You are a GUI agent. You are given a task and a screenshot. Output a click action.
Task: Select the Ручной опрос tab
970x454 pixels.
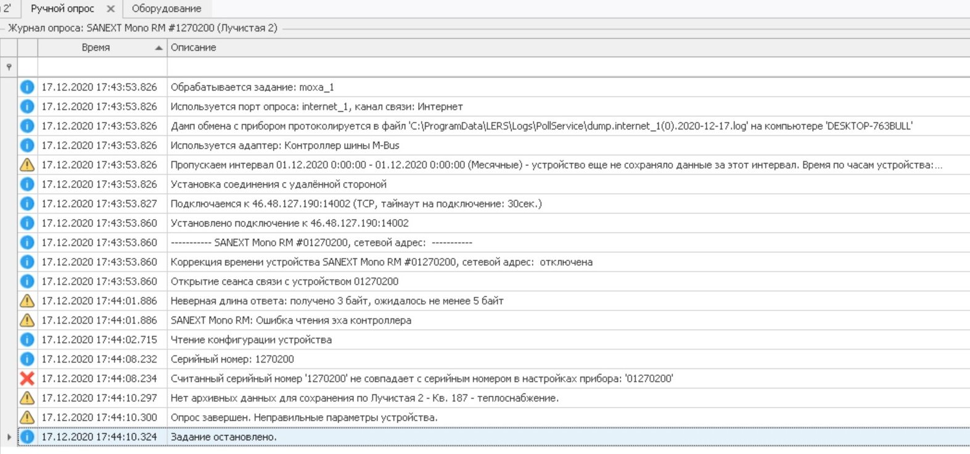click(x=62, y=9)
